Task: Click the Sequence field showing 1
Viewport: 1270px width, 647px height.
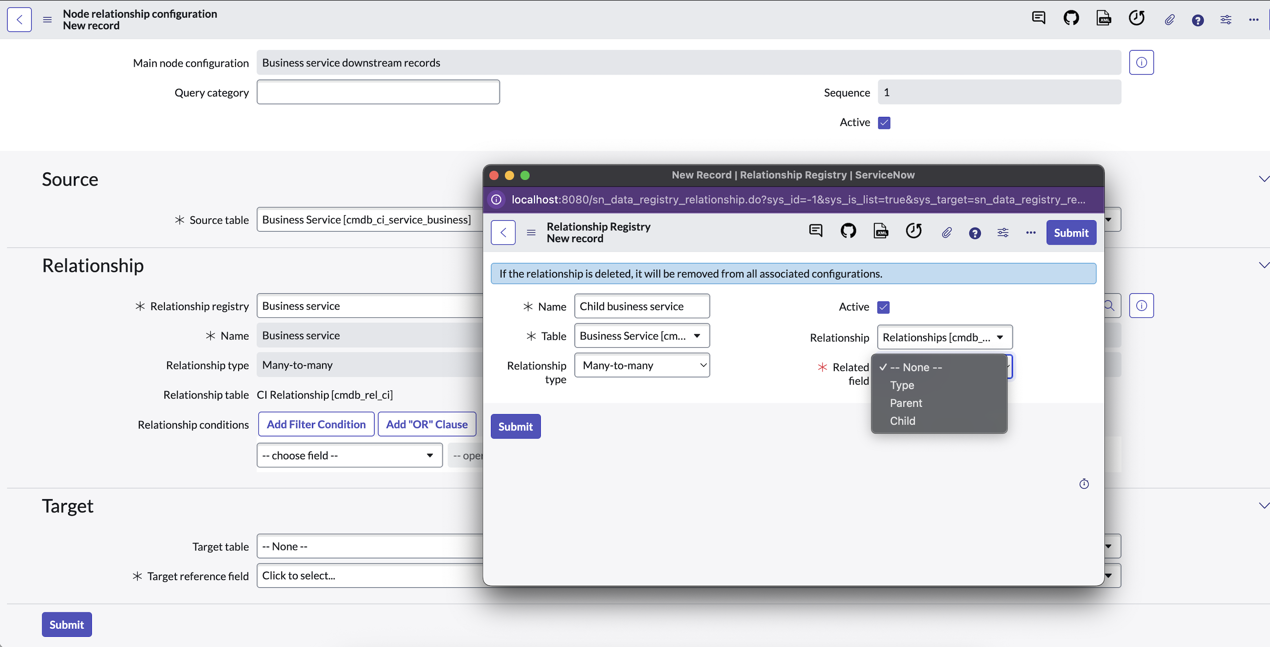Action: (x=999, y=92)
